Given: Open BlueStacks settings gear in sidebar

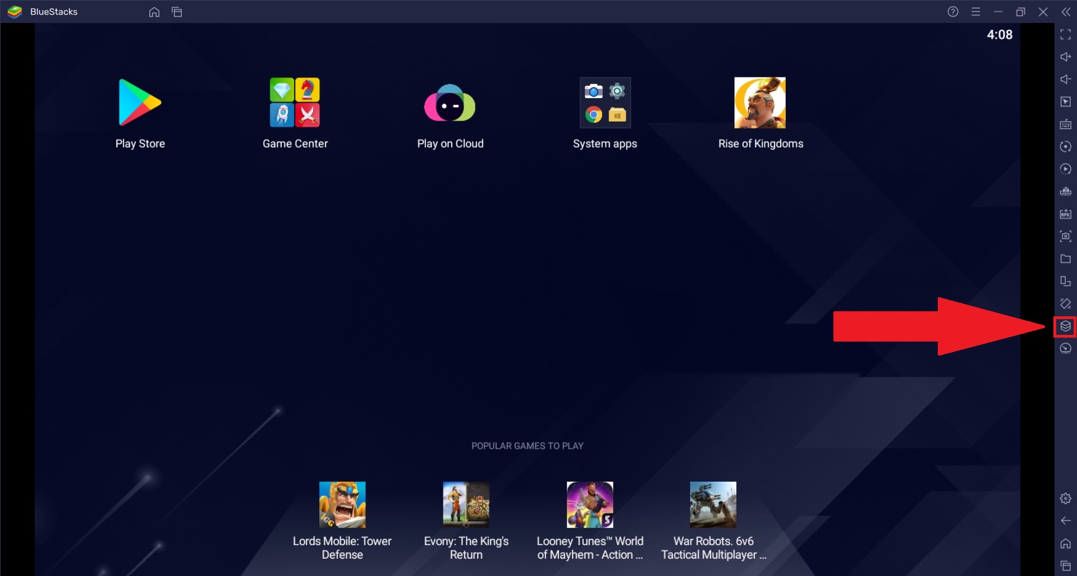Looking at the screenshot, I should pos(1065,498).
